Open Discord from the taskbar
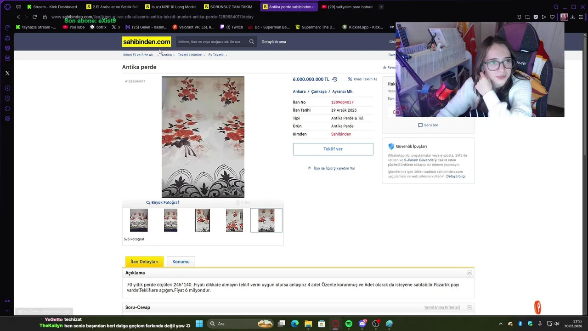 point(362,324)
